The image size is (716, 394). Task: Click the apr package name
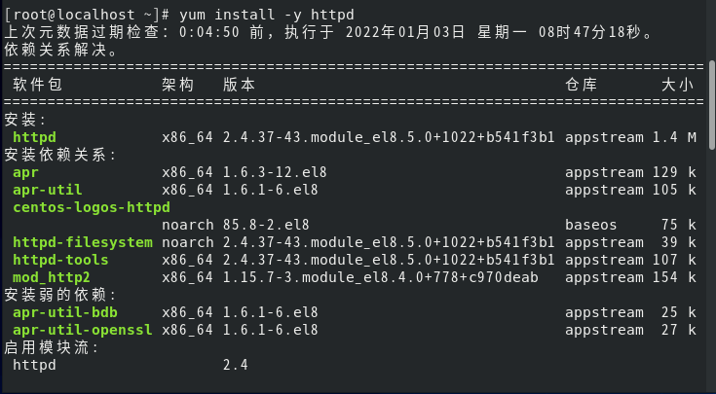25,173
